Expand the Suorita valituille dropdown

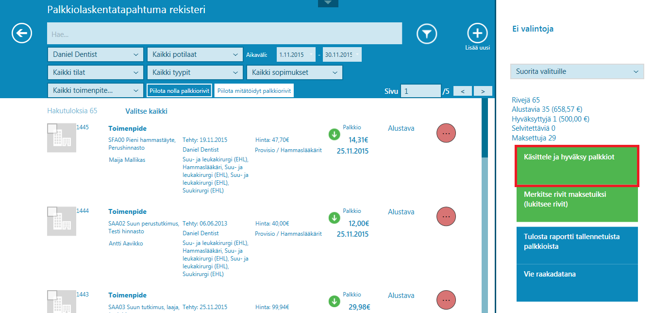(x=577, y=71)
